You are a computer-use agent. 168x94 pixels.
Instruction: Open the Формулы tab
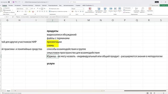click(38, 5)
